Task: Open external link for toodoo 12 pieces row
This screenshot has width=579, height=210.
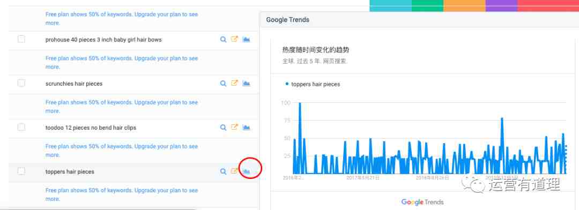Action: 234,127
